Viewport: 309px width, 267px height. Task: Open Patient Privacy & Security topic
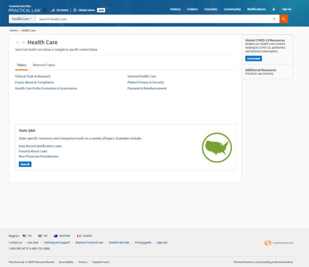[146, 83]
